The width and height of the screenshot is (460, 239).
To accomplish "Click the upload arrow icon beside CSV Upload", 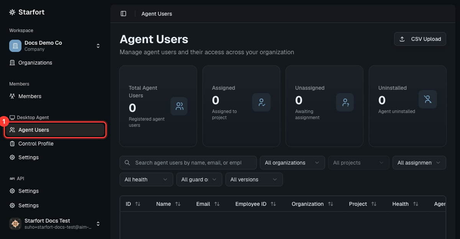I will click(x=402, y=39).
